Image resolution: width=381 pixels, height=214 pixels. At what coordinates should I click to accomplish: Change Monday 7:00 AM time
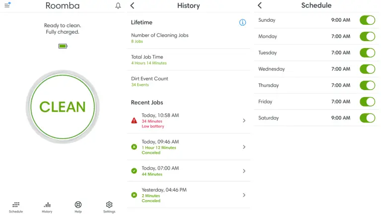click(341, 36)
